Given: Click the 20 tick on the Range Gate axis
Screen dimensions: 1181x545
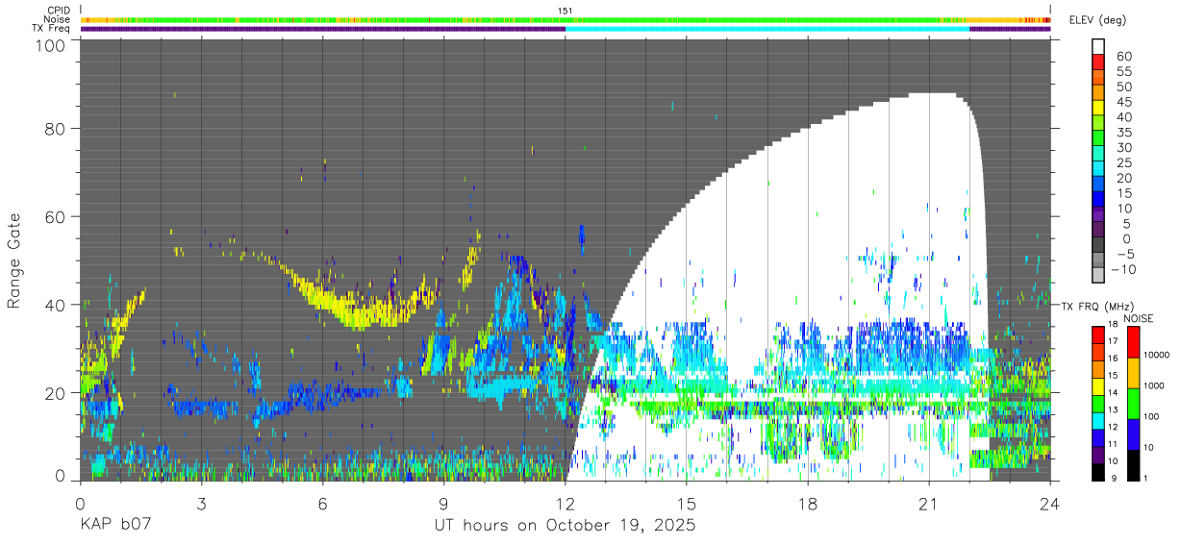Looking at the screenshot, I should (57, 393).
